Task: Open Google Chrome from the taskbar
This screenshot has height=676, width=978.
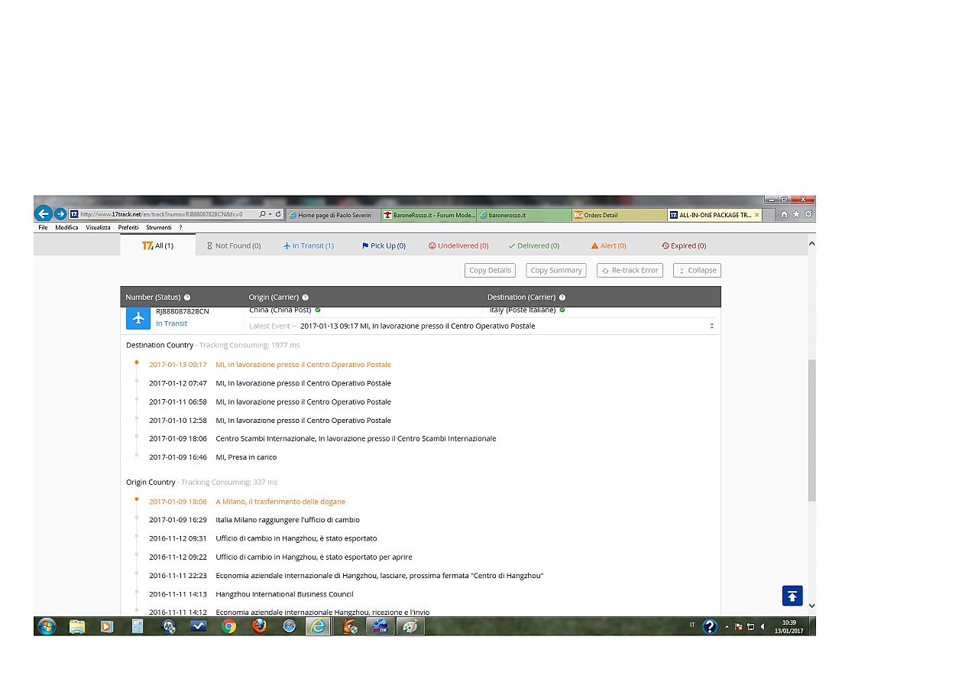Action: (x=228, y=626)
